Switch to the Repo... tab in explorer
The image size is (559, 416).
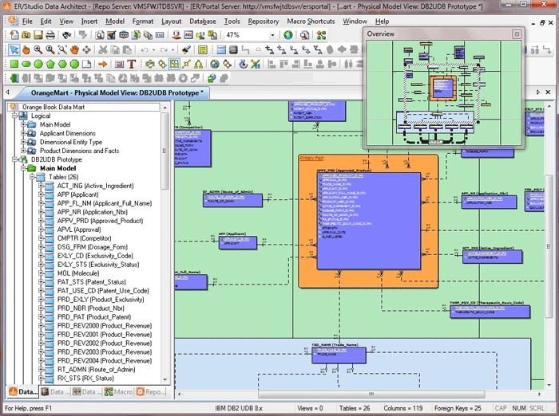(151, 392)
